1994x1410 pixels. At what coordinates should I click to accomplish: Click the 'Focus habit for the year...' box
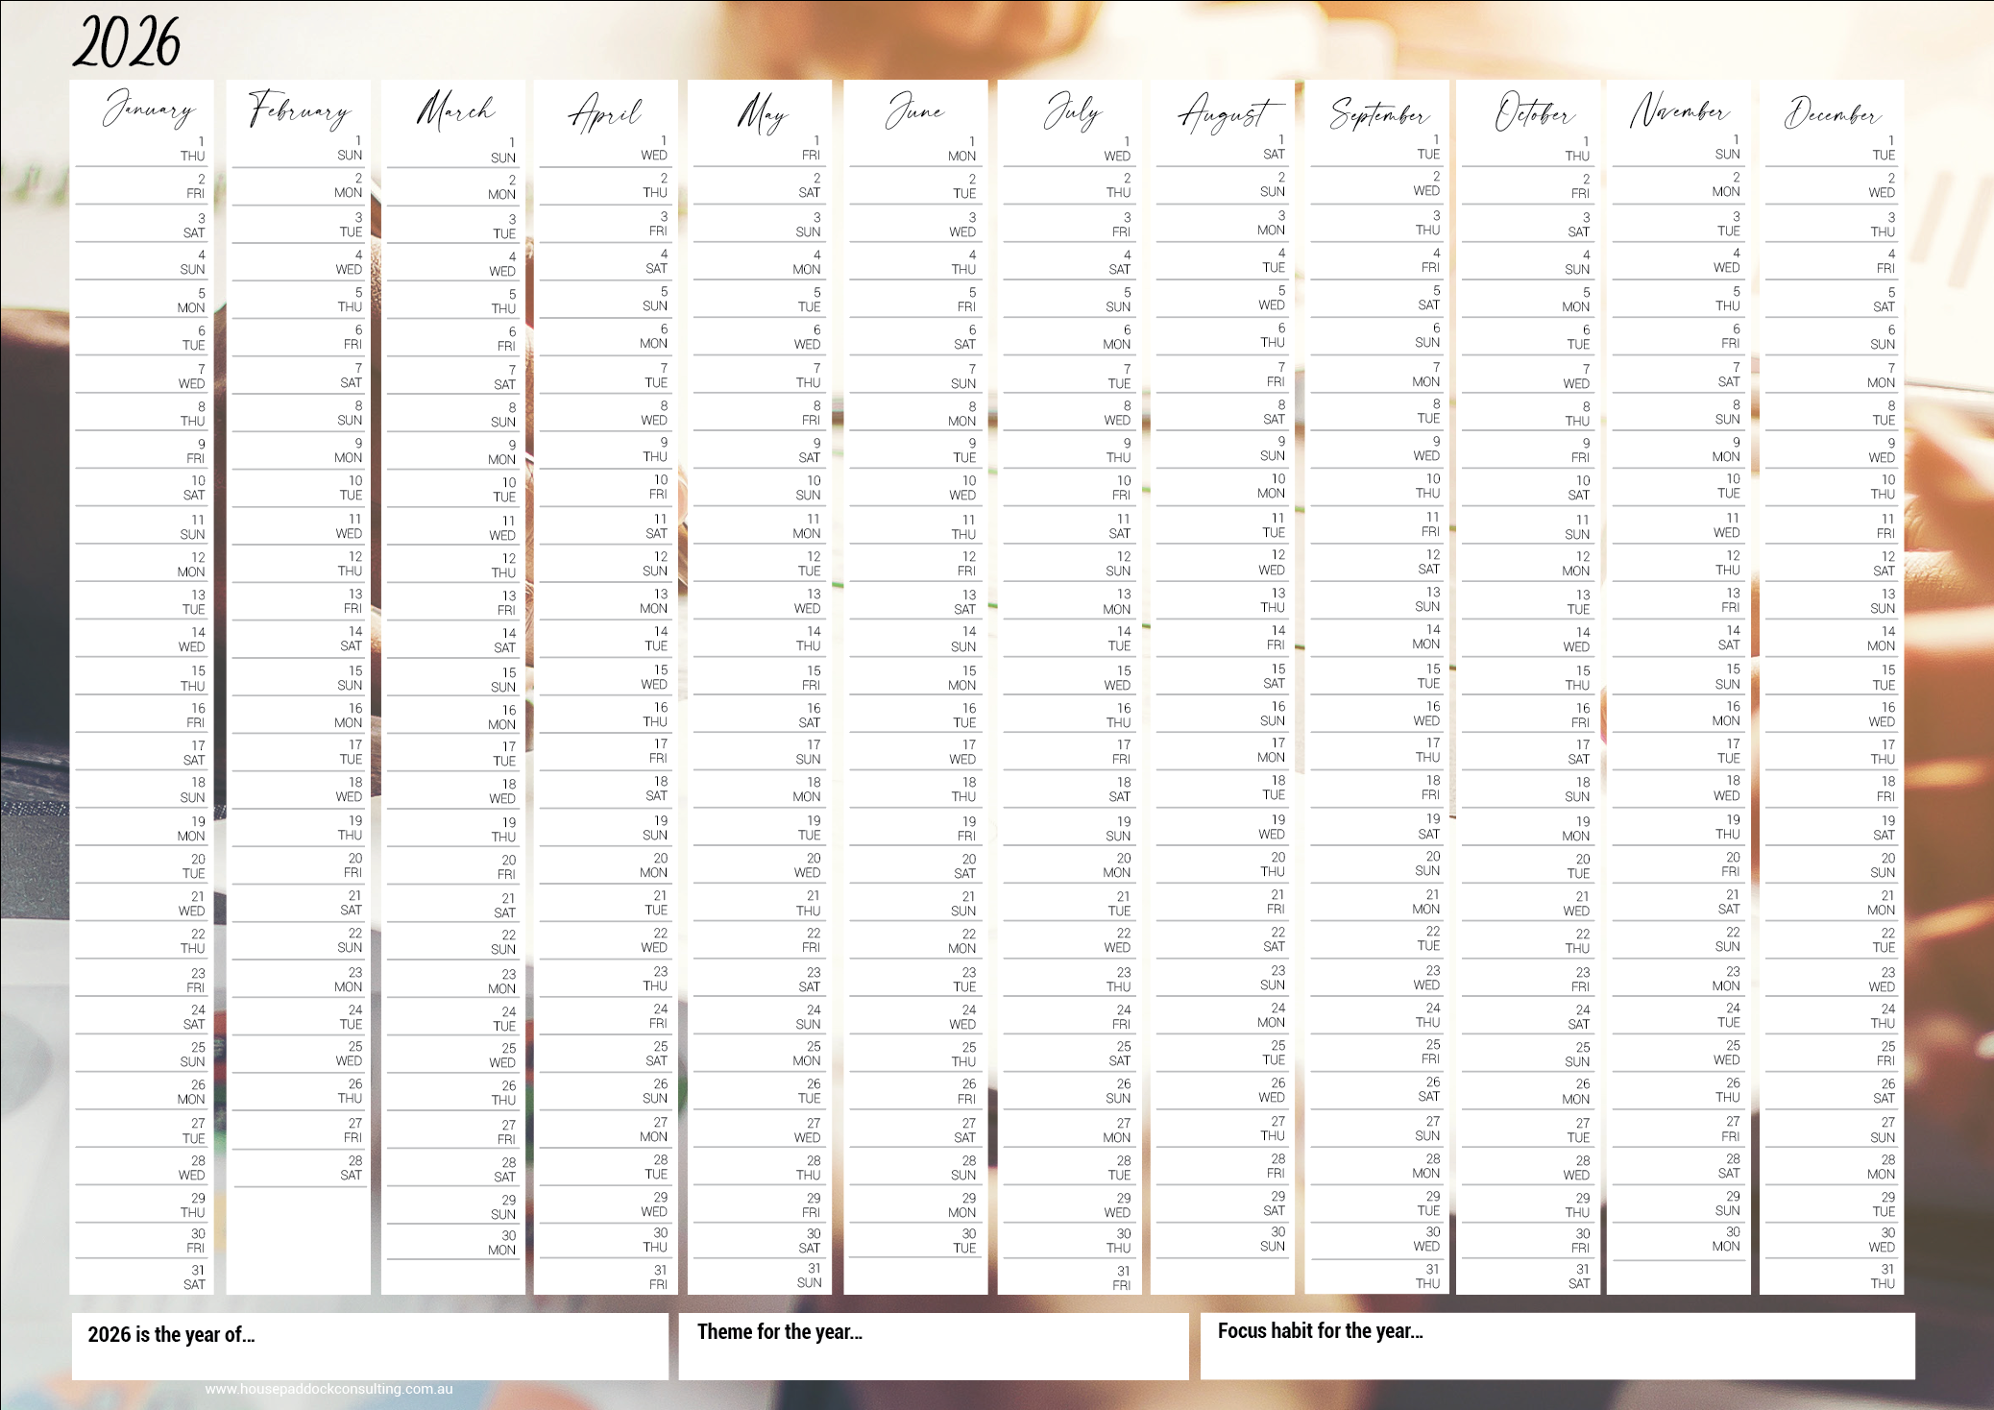[x=1557, y=1347]
